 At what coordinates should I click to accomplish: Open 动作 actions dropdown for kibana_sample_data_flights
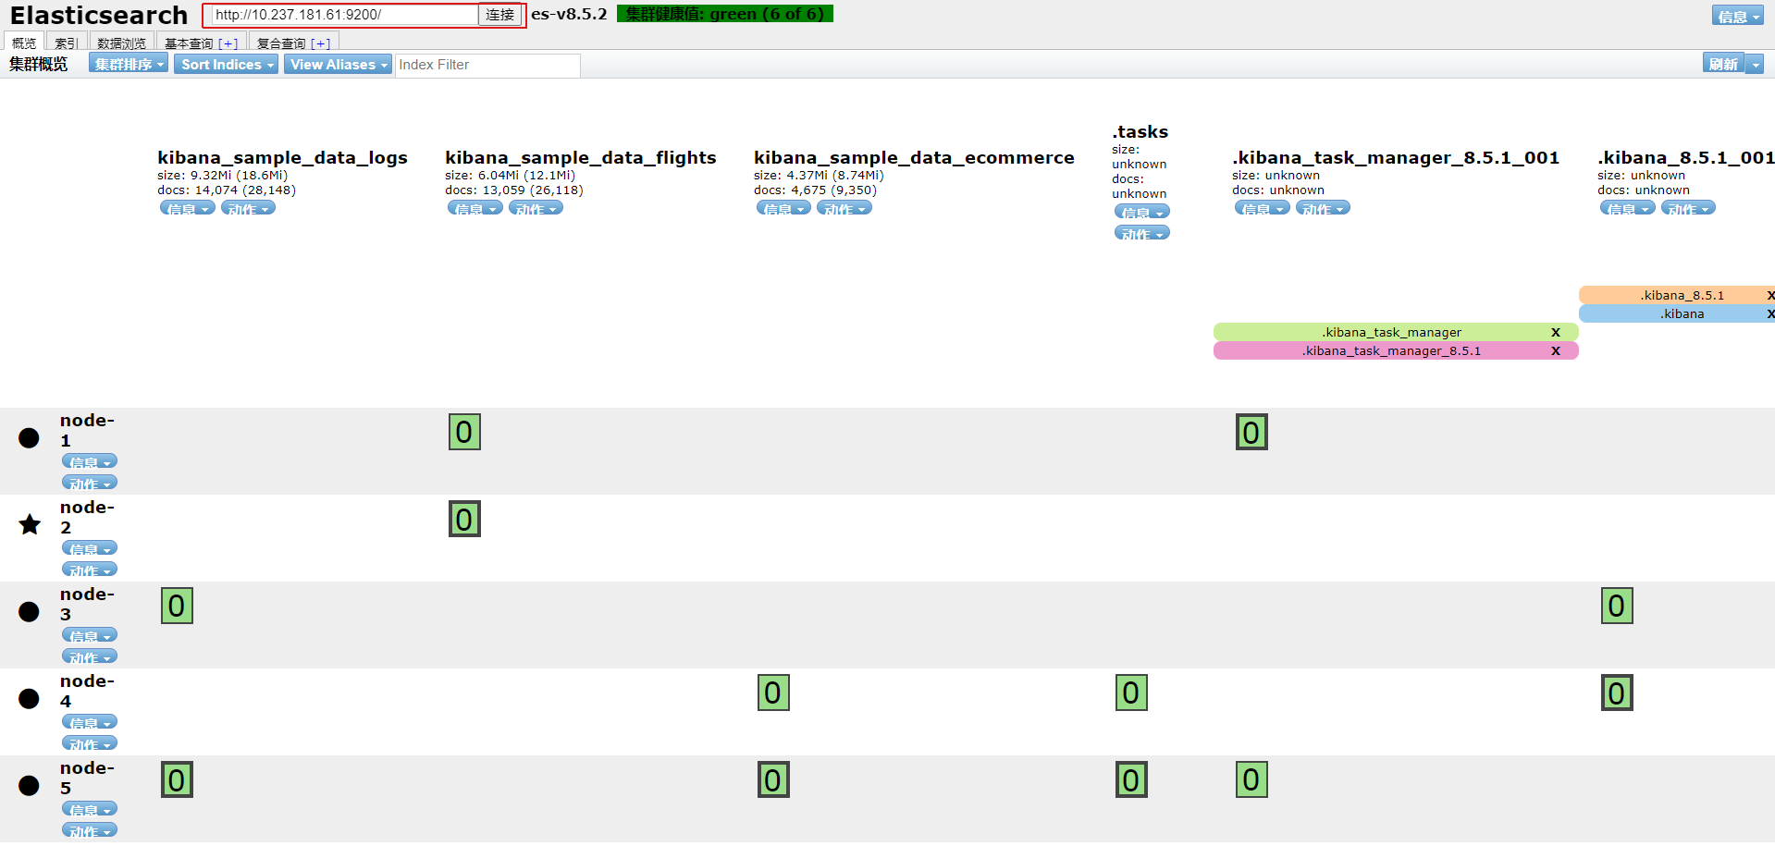pyautogui.click(x=536, y=208)
